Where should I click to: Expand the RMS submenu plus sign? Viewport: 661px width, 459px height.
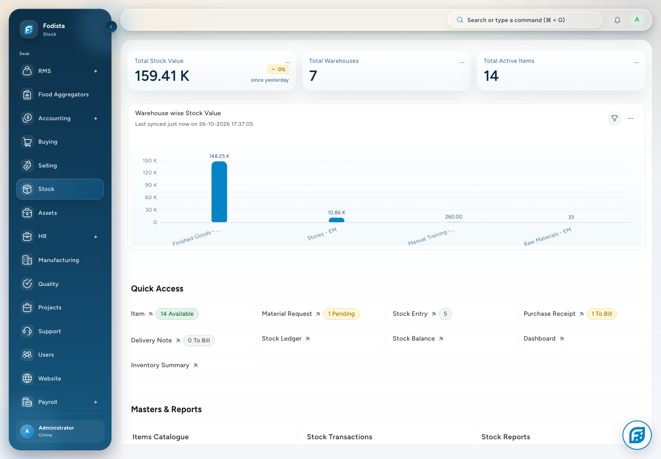coord(95,71)
